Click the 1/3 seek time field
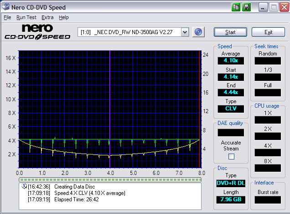This screenshot has width=290, height=214. 268,77
